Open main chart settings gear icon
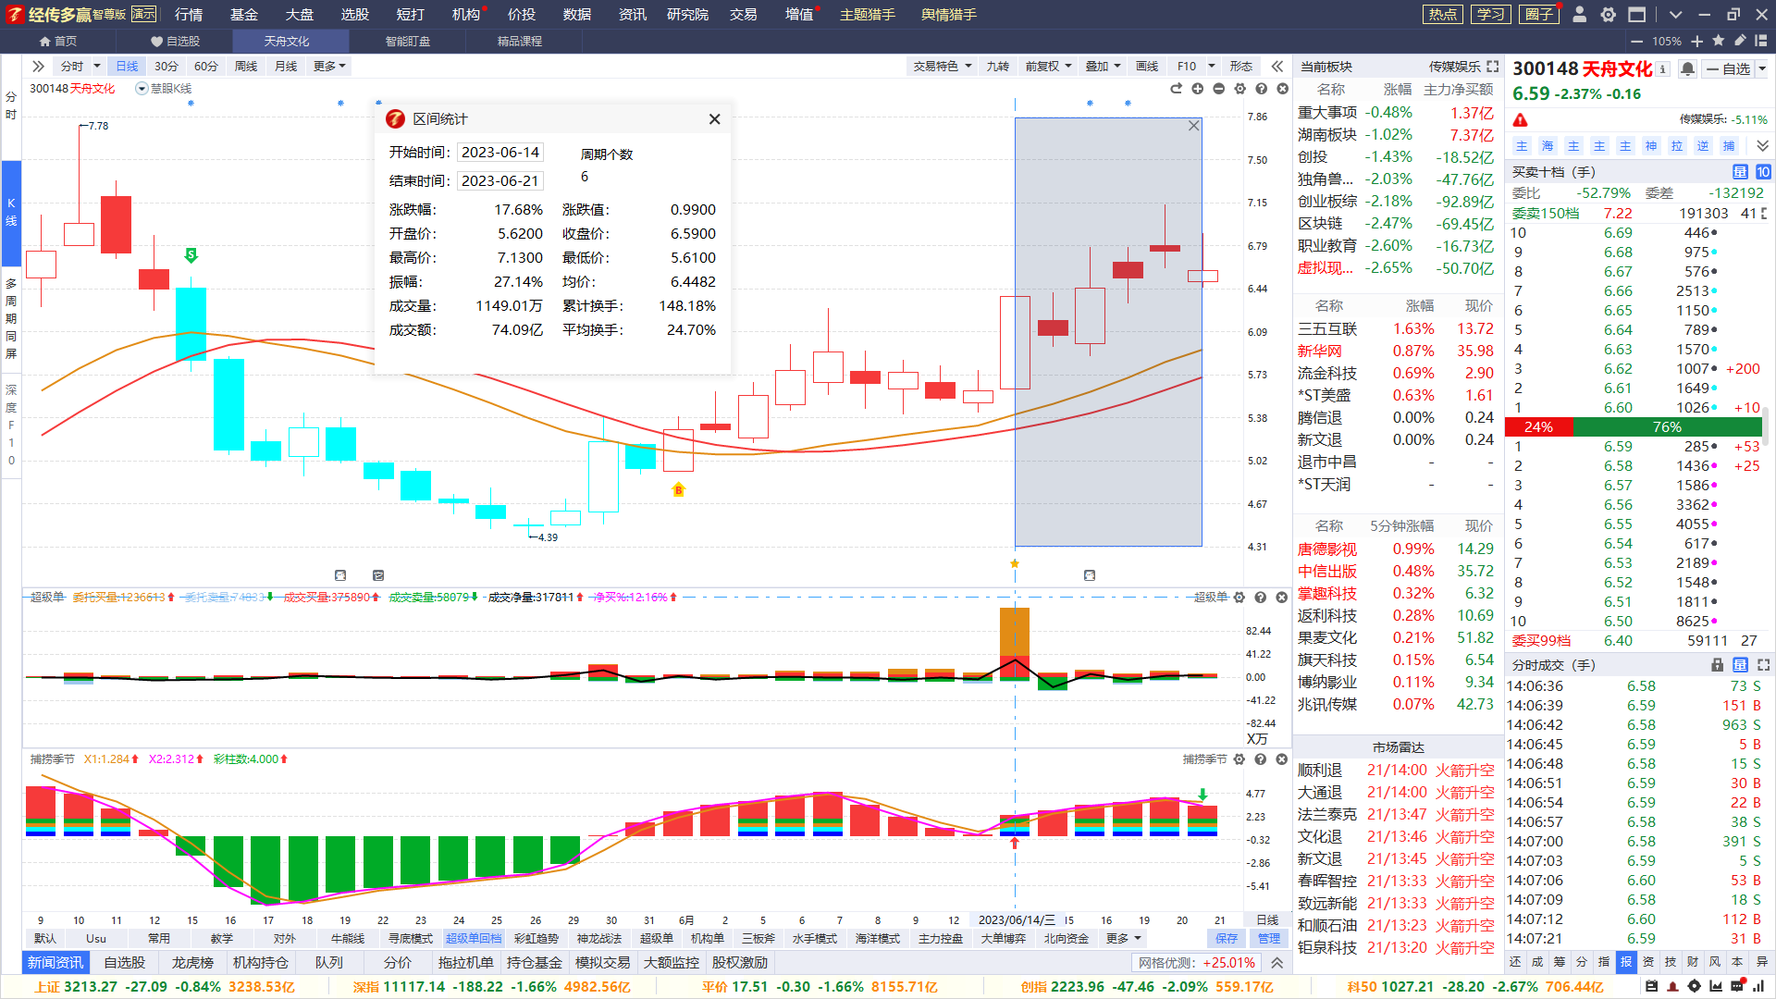This screenshot has height=999, width=1776. coord(1240,89)
